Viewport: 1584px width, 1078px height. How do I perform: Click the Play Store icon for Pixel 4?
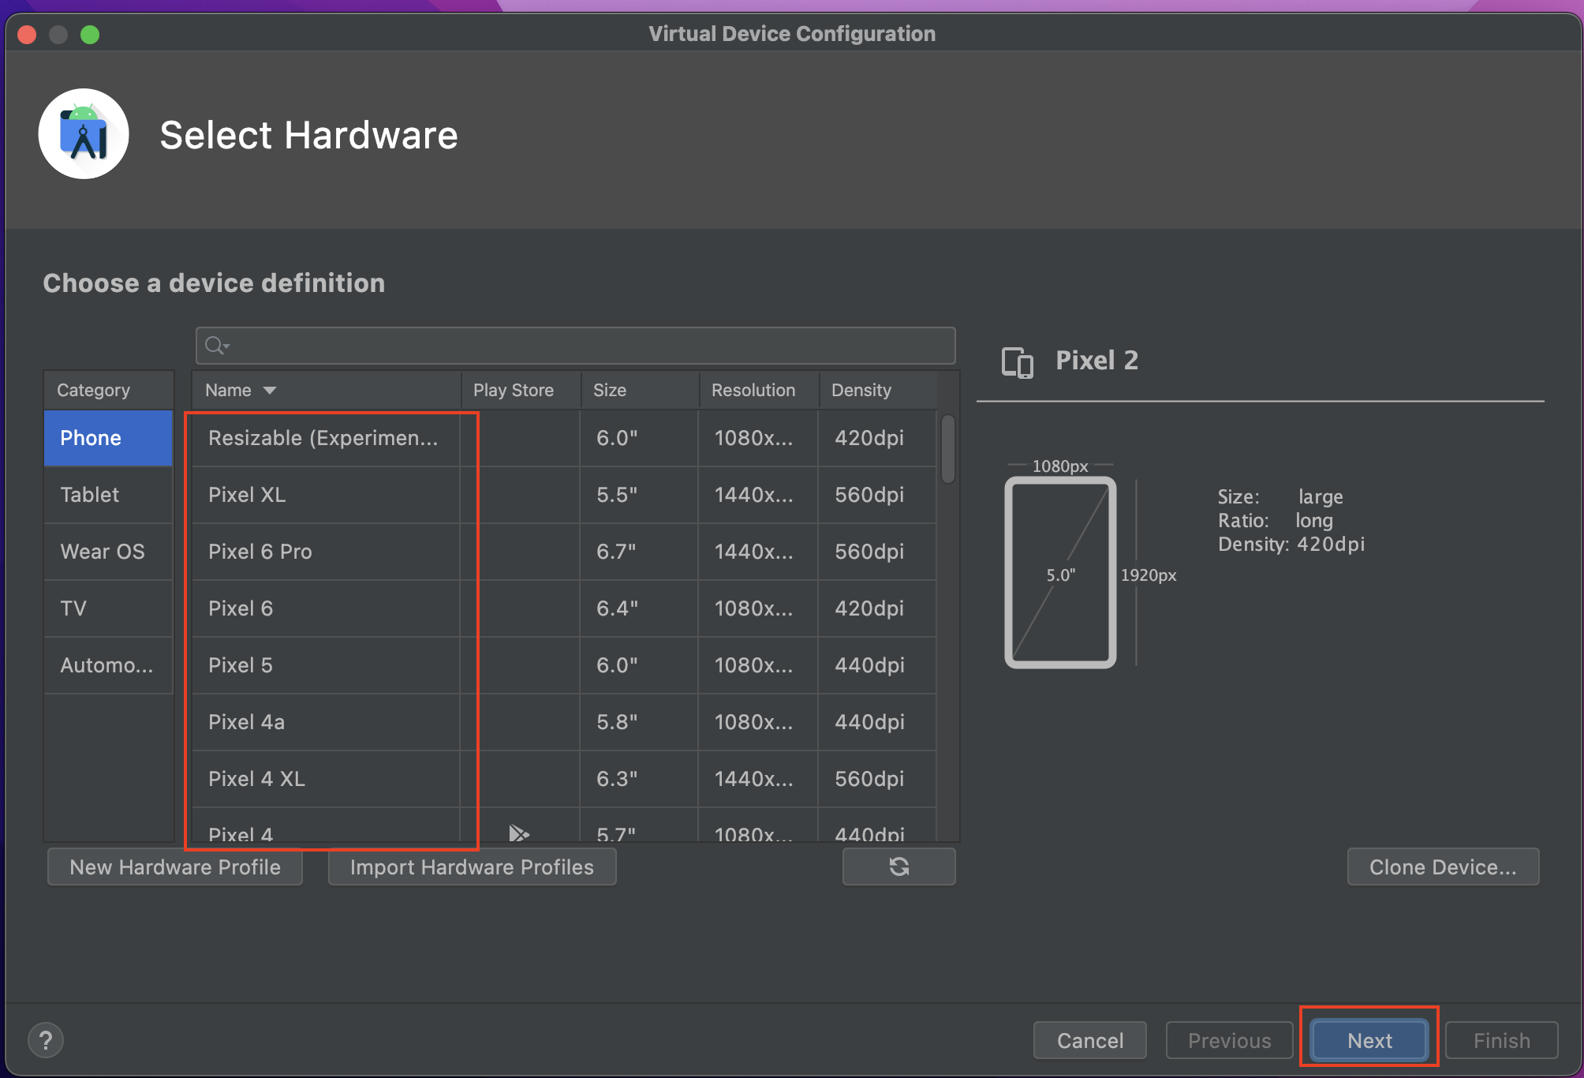point(518,833)
